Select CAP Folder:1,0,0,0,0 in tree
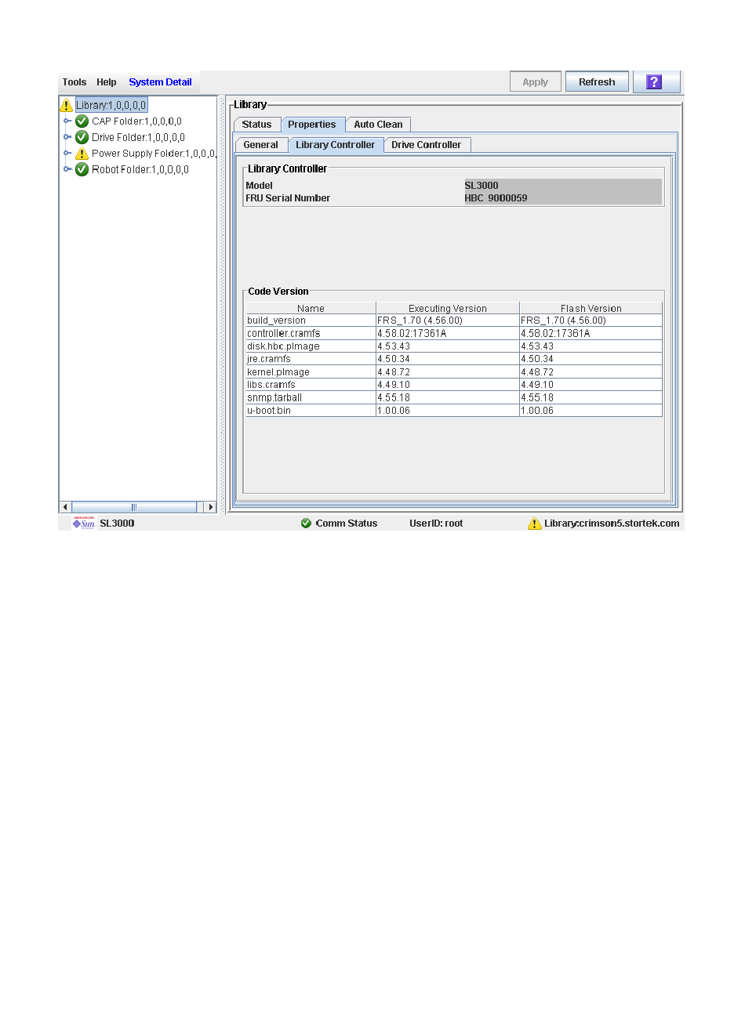 [136, 121]
